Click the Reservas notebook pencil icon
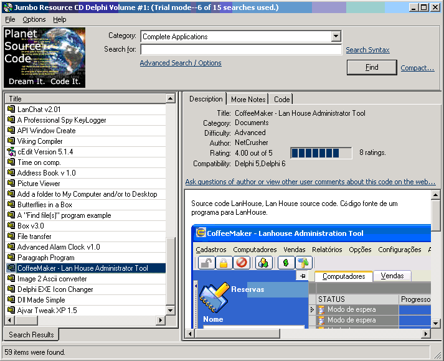 click(x=214, y=298)
